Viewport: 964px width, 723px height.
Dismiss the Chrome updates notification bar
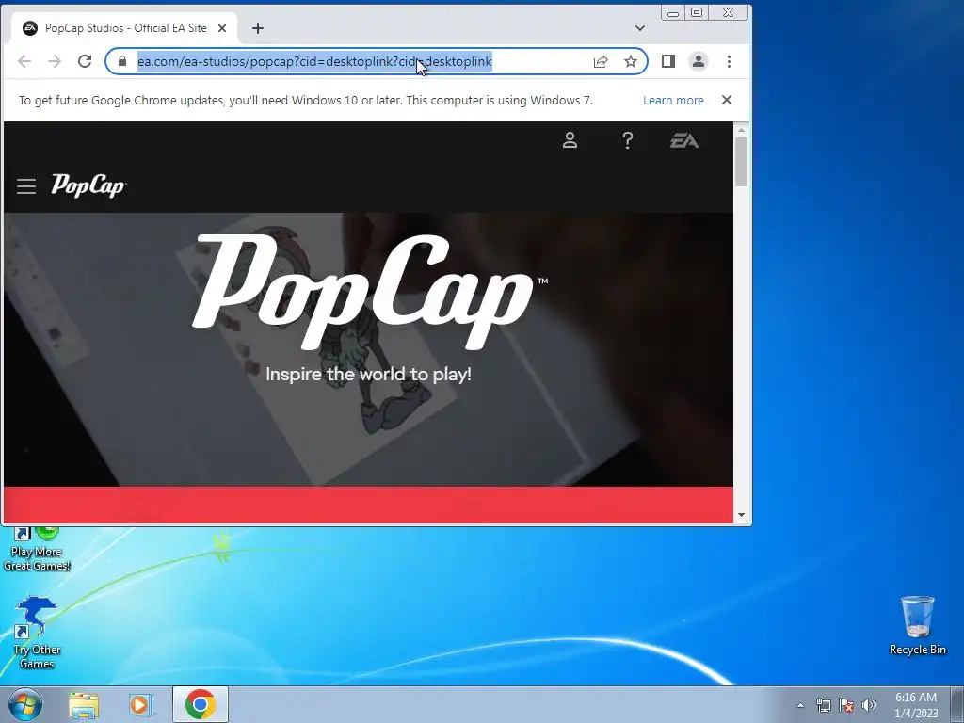click(727, 100)
